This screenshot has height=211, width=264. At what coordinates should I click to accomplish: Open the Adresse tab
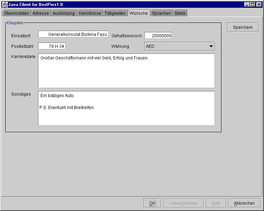point(41,13)
